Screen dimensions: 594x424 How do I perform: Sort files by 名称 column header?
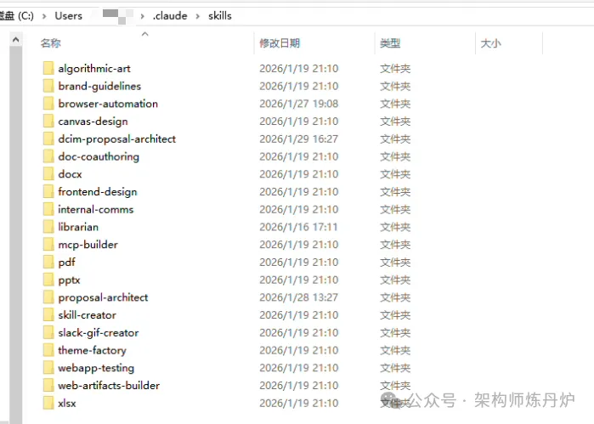pos(51,43)
